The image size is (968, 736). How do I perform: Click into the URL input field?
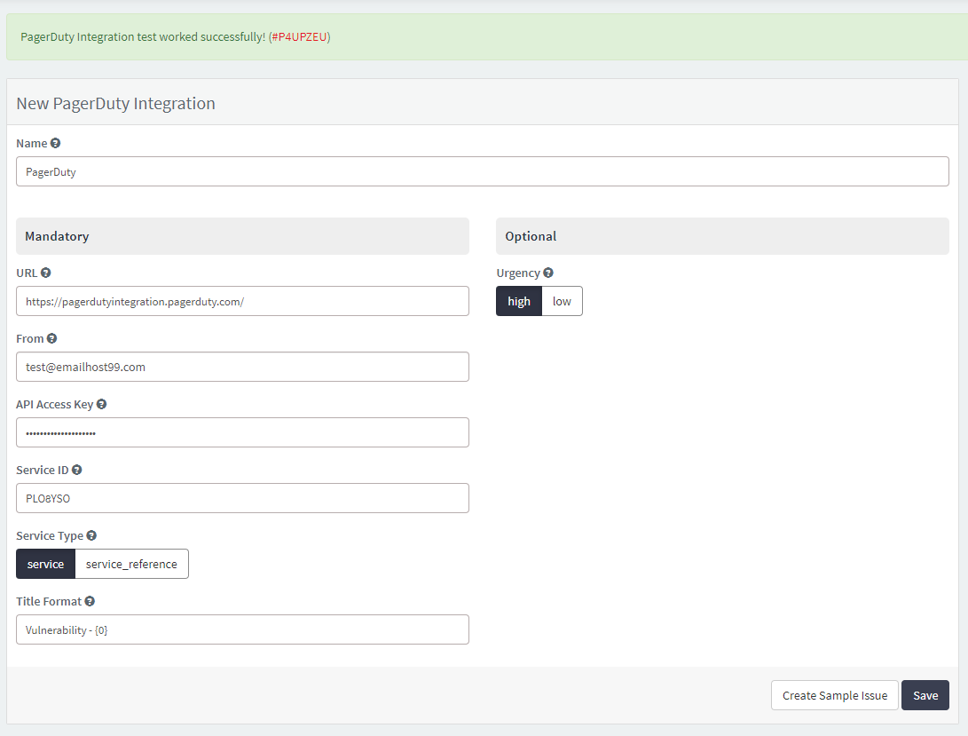click(242, 301)
